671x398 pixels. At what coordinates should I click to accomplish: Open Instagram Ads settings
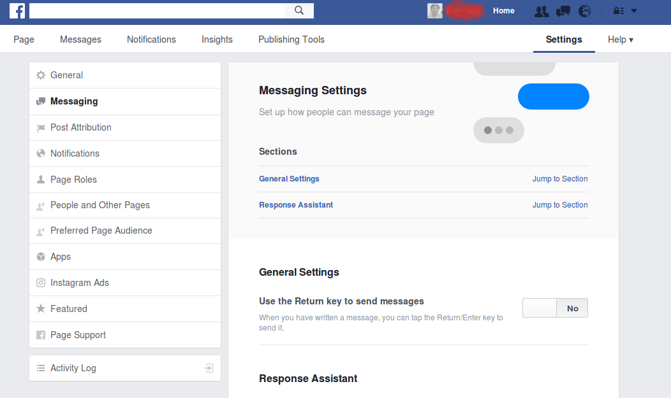(x=79, y=283)
